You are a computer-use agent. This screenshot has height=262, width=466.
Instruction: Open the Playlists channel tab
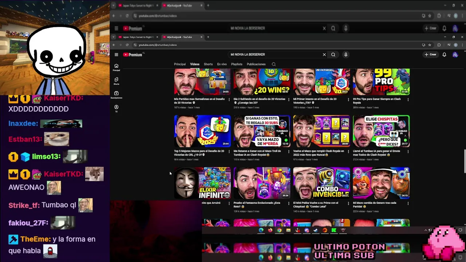237,64
